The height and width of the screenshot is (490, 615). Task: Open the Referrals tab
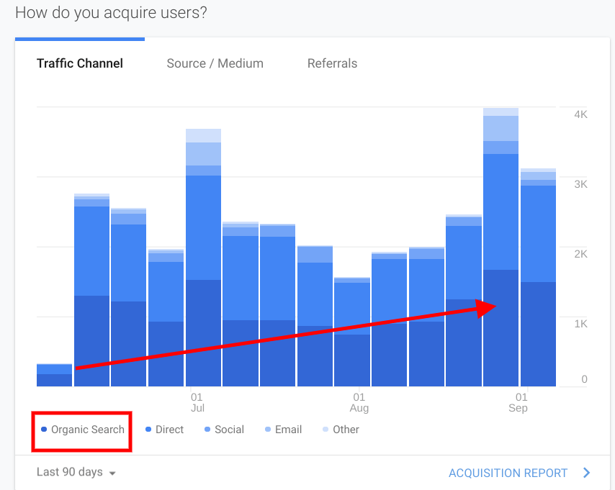tap(332, 63)
